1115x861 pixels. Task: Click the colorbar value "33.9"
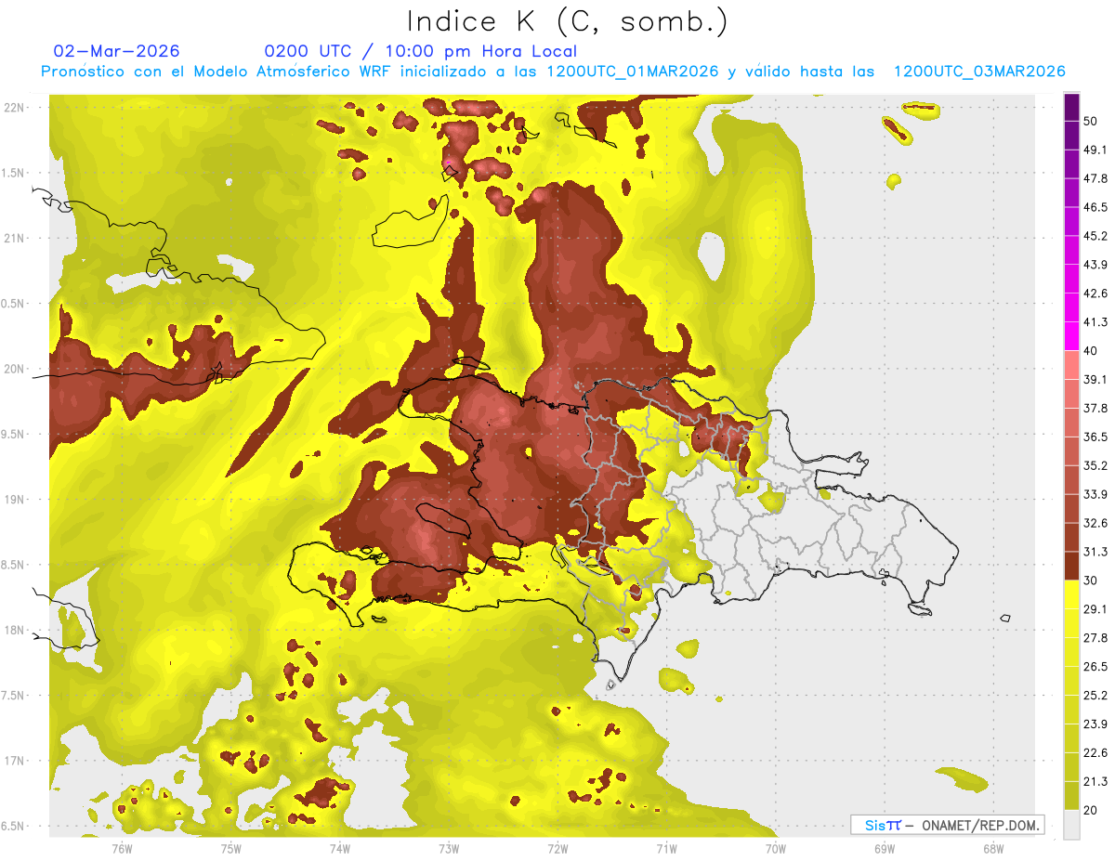coord(1096,494)
